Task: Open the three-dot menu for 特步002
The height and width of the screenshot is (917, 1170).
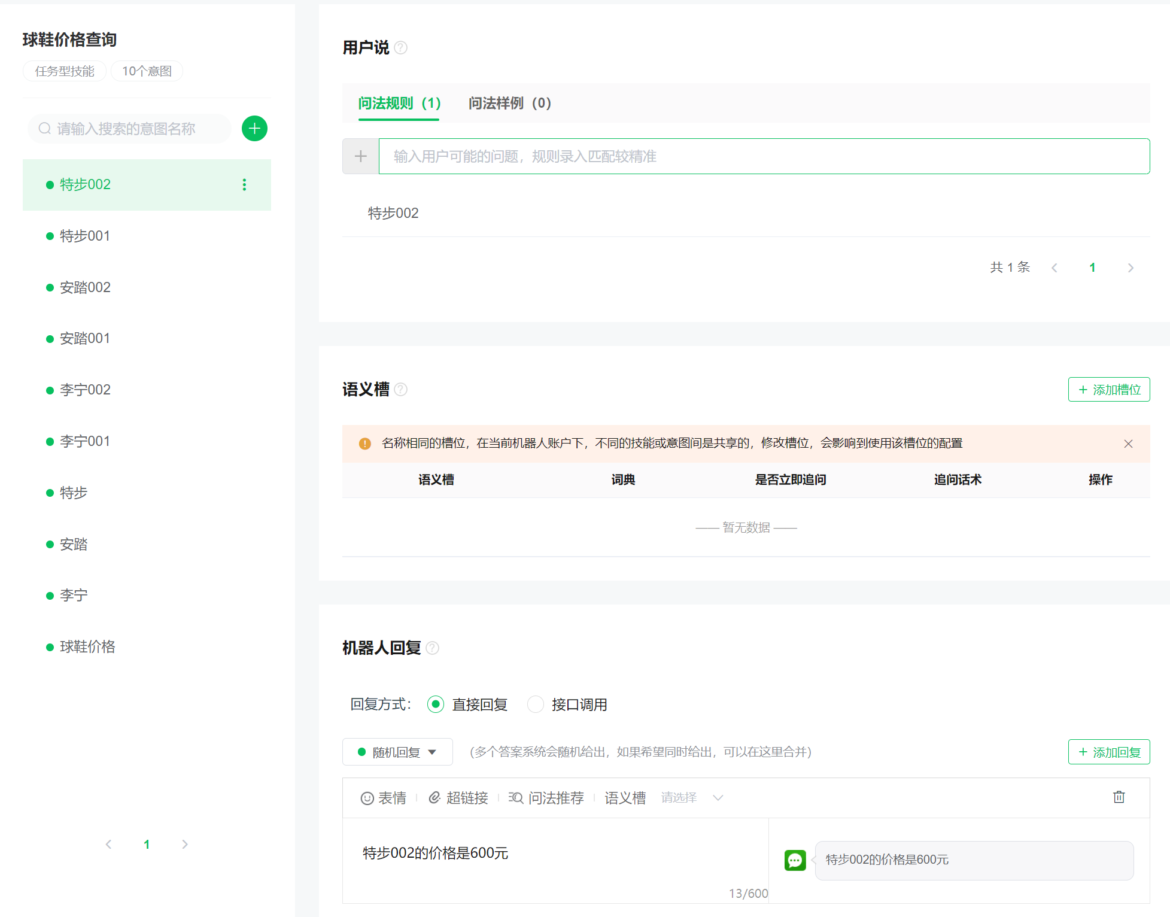Action: (244, 185)
